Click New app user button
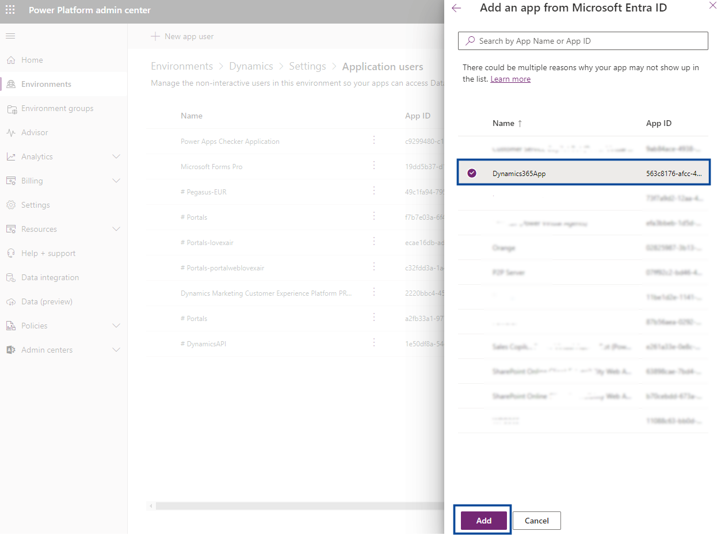The height and width of the screenshot is (535, 721). [x=182, y=36]
